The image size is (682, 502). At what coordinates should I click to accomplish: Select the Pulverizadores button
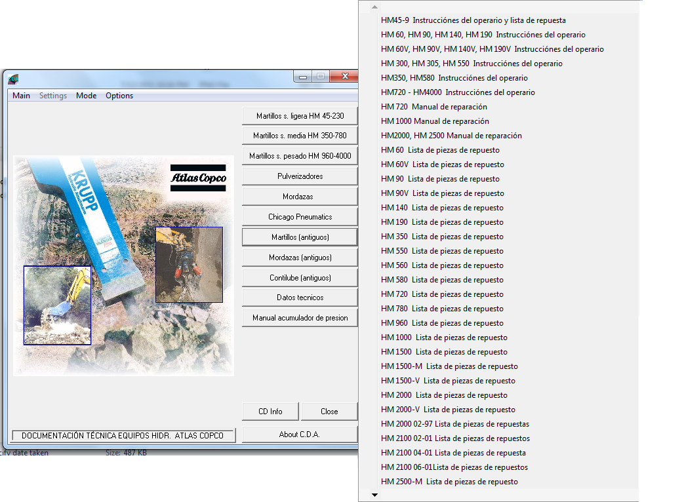300,176
